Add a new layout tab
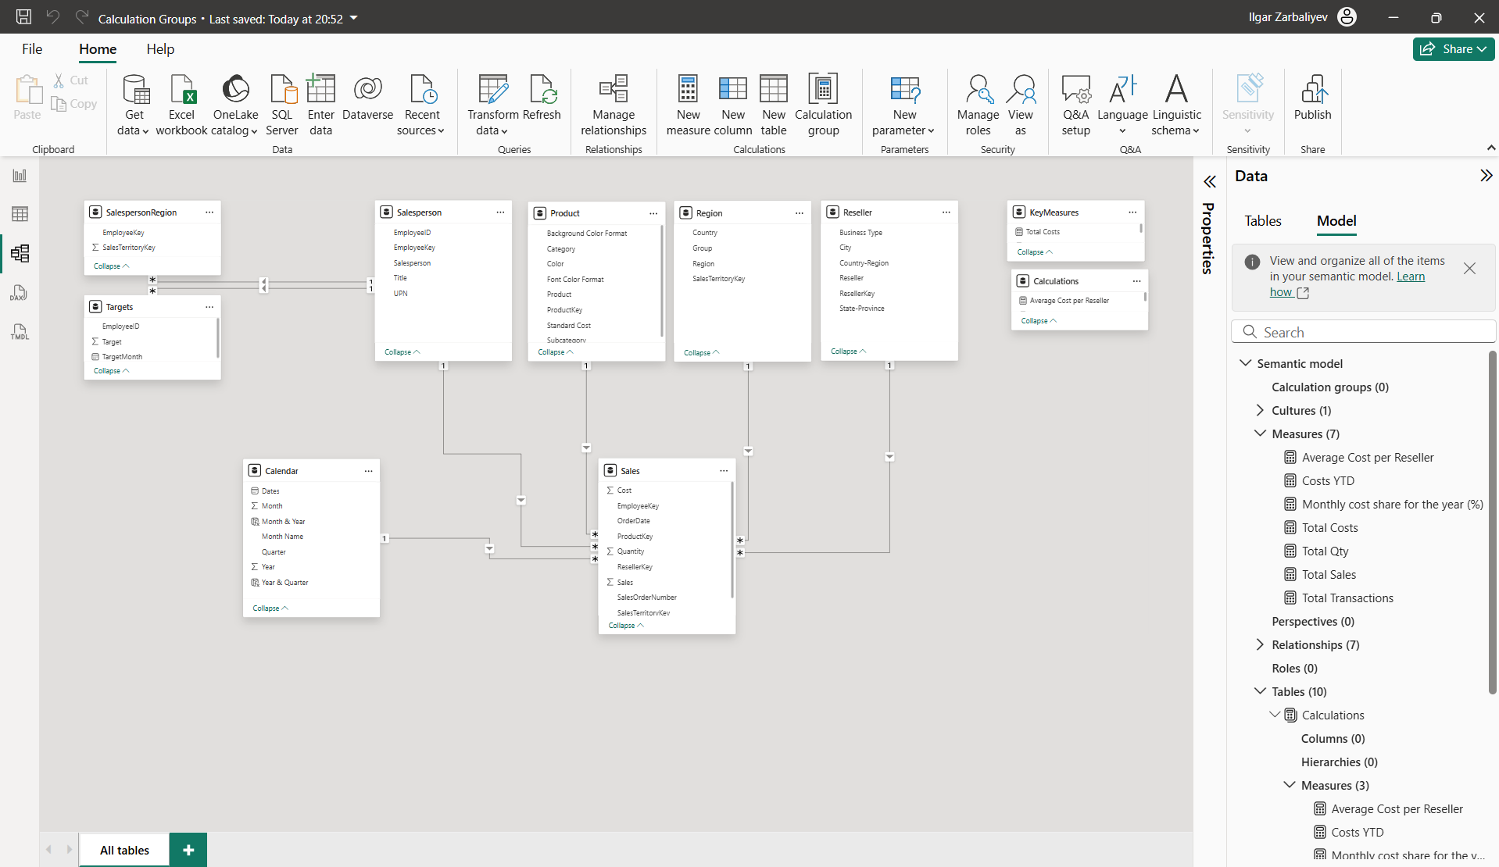The width and height of the screenshot is (1499, 867). click(x=188, y=850)
